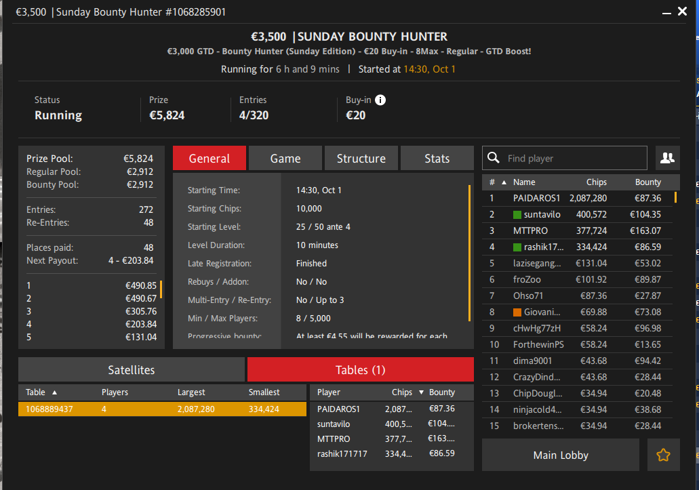The image size is (699, 490).
Task: Click the payout list scrollbar
Action: point(161,289)
